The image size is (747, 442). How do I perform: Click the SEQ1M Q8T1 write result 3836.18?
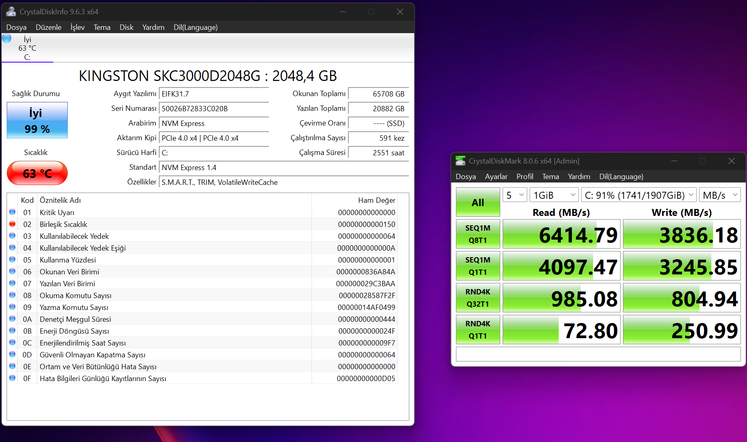click(x=682, y=234)
